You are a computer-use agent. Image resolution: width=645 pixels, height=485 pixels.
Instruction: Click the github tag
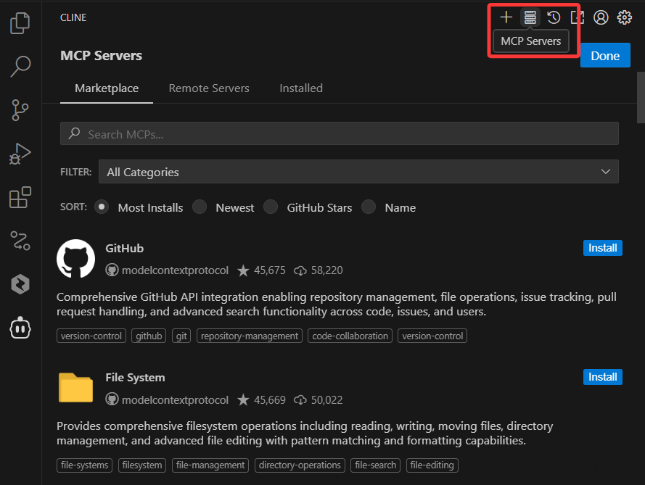[149, 336]
